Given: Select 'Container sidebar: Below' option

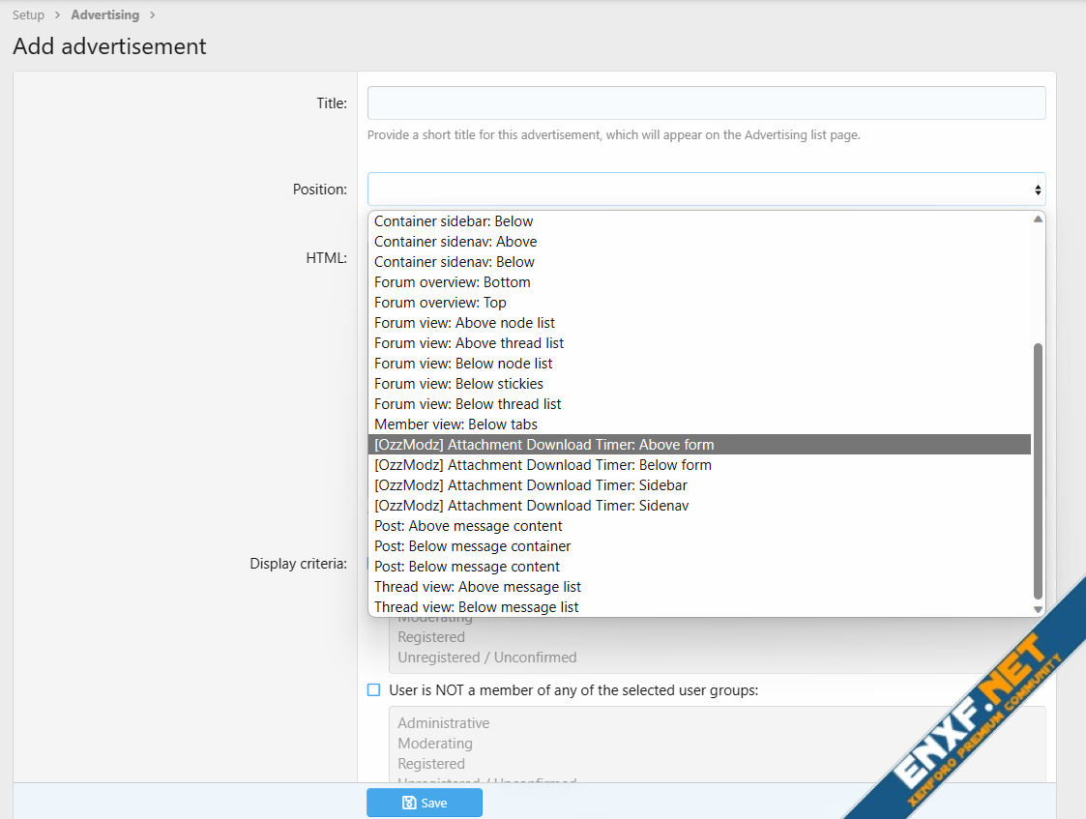Looking at the screenshot, I should (x=454, y=221).
